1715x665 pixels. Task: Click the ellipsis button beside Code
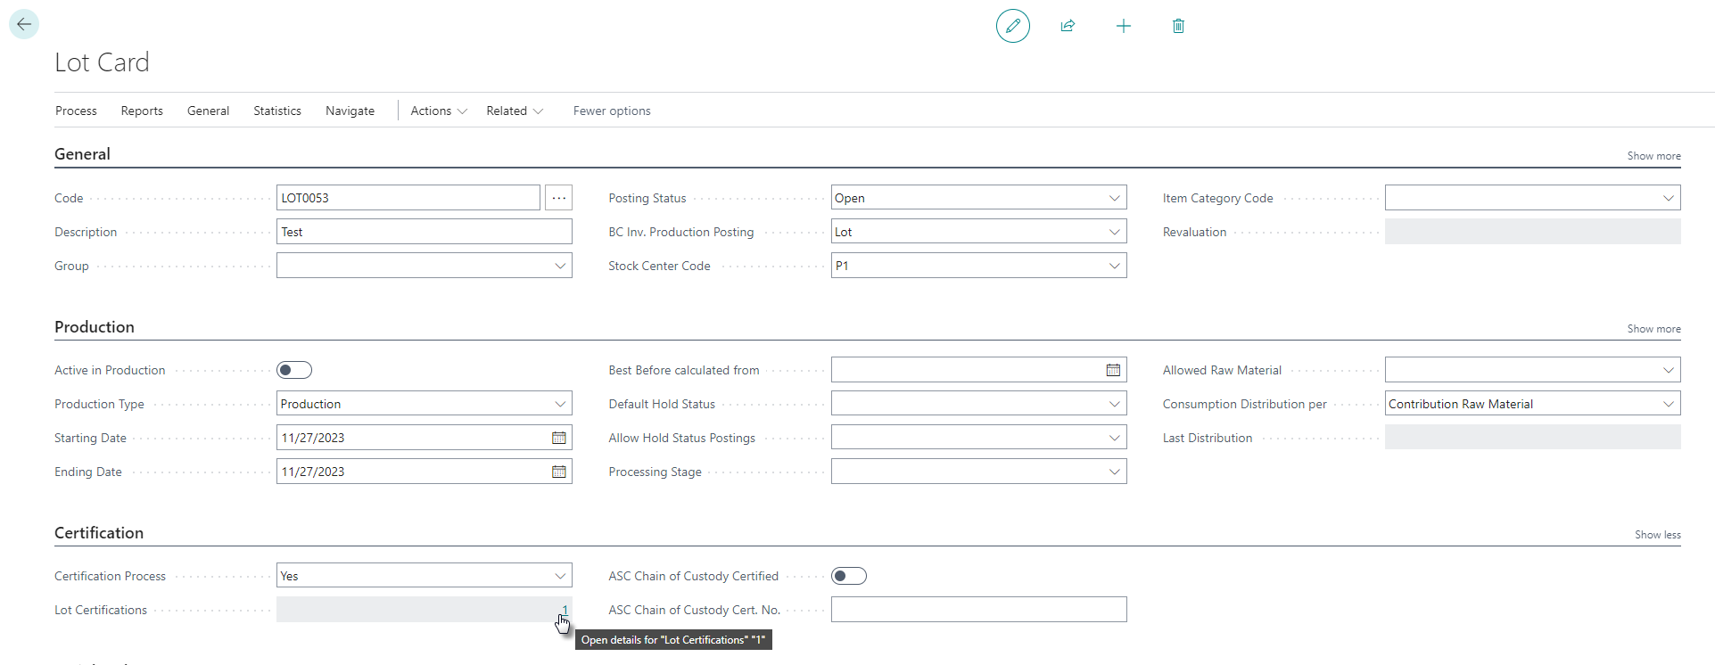558,198
